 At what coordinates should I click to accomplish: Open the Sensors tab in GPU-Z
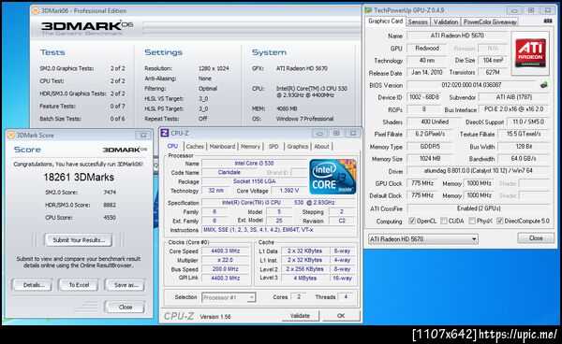pyautogui.click(x=418, y=21)
